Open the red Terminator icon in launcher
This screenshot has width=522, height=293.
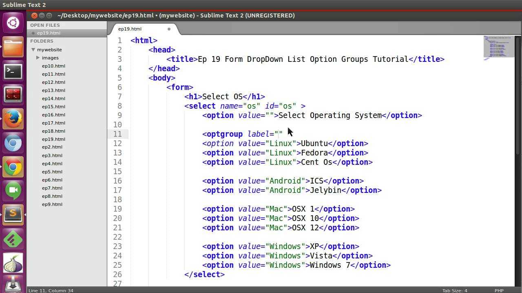[x=13, y=95]
